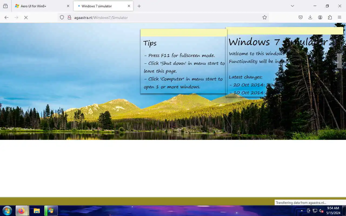
Task: Go back to the previous page
Action: click(6, 18)
